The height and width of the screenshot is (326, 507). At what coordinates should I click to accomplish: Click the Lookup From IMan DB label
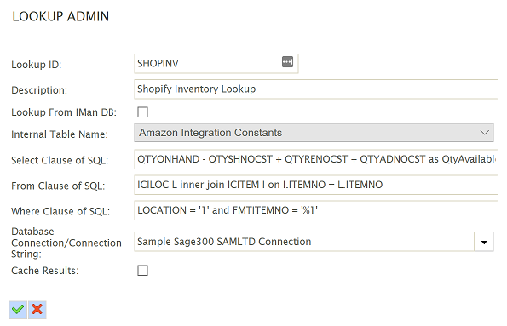64,112
